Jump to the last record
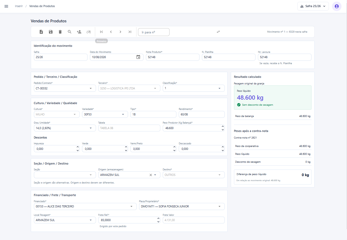The height and width of the screenshot is (240, 347). pos(130,32)
